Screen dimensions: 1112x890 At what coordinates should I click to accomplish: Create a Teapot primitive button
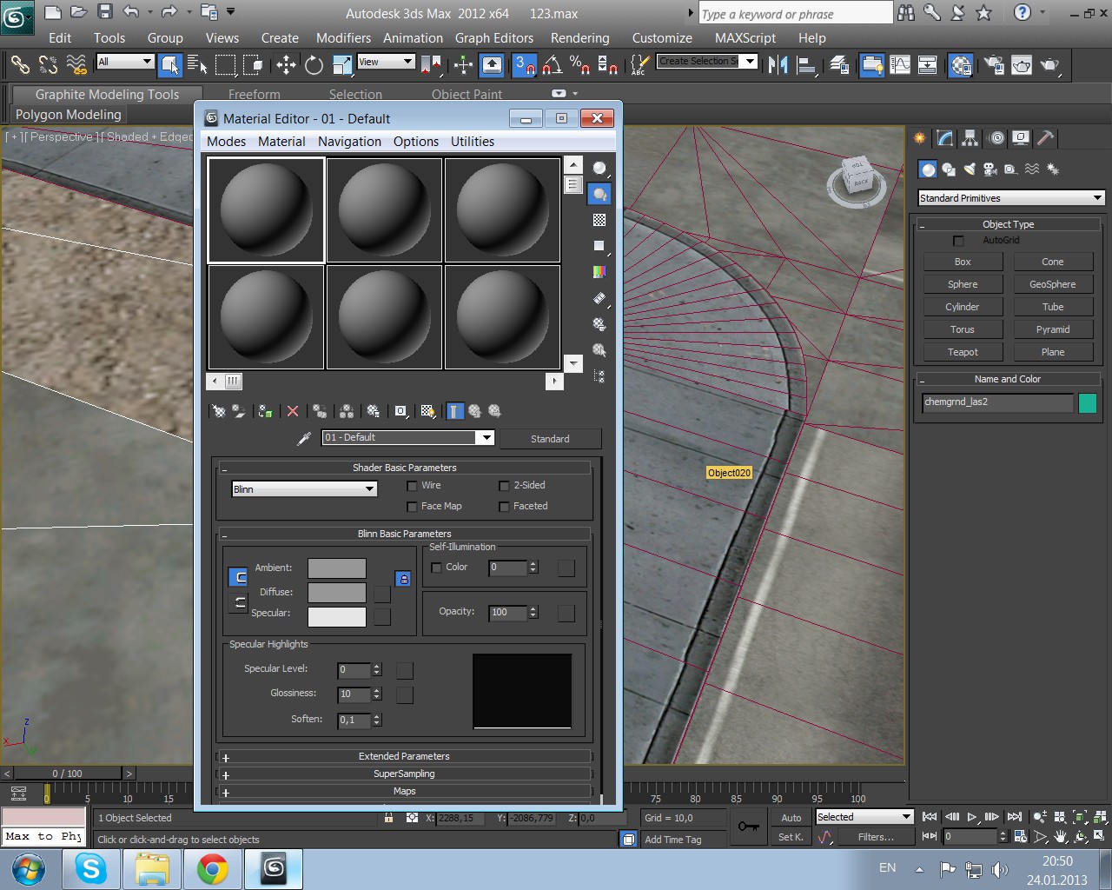coord(963,352)
